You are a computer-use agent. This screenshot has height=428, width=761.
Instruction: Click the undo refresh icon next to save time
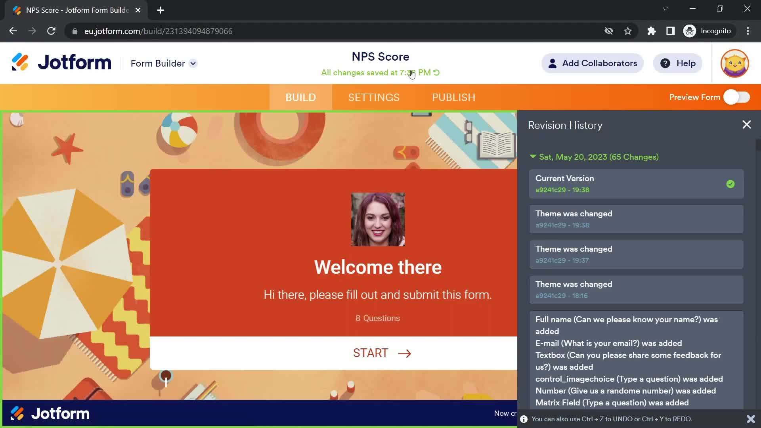[x=438, y=73]
